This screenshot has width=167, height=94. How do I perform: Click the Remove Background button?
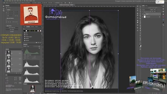[12, 28]
